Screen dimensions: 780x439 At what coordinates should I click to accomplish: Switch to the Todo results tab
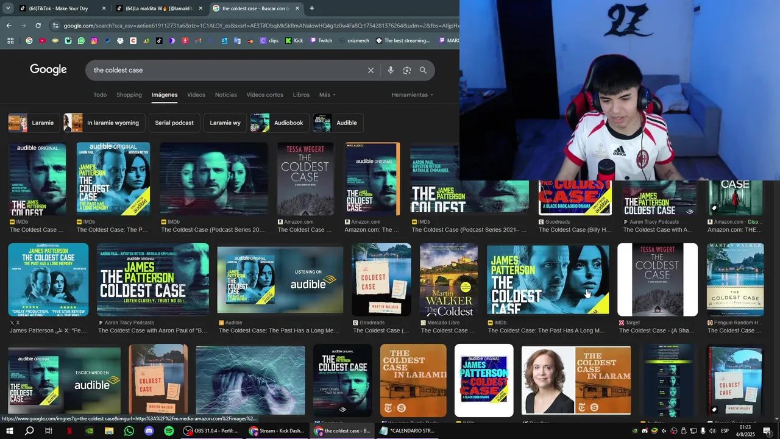(100, 95)
